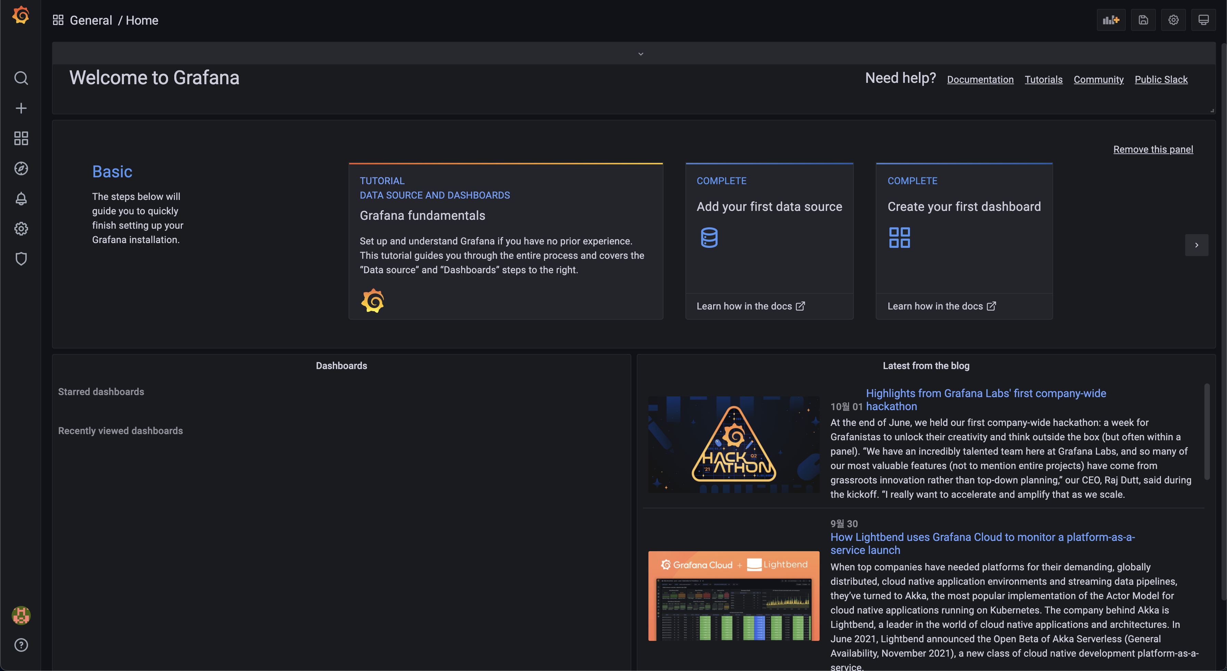Viewport: 1227px width, 671px height.
Task: Open Dashboard settings gear in top bar
Action: point(1173,20)
